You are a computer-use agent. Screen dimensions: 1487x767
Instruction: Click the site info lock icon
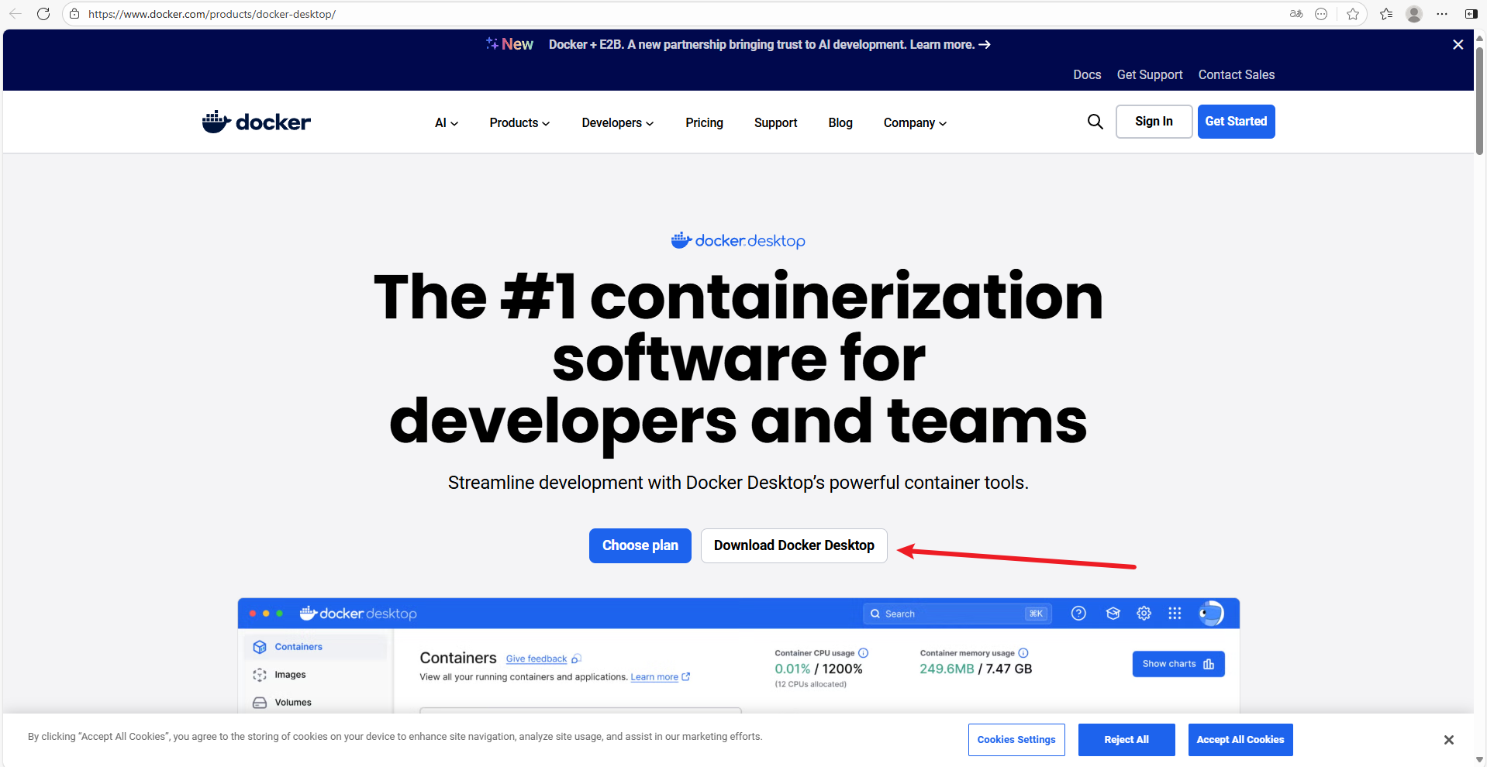tap(75, 14)
